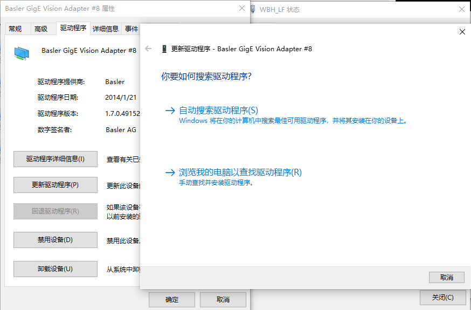Close the WBH_LF status window with the X
Image resolution: width=471 pixels, height=310 pixels.
tap(462, 9)
